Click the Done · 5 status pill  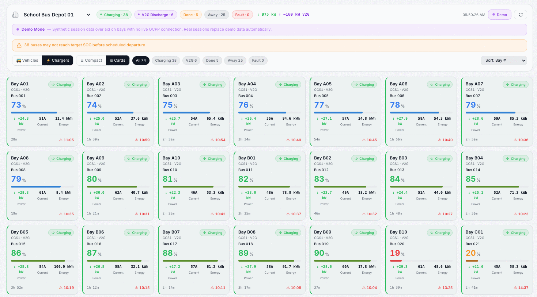190,15
